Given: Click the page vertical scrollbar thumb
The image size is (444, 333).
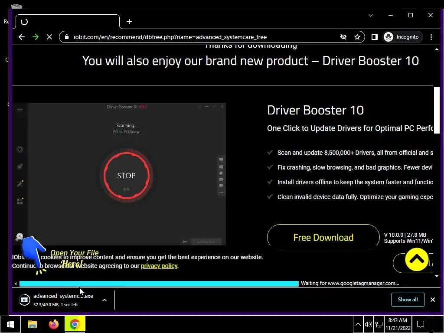Looking at the screenshot, I should click(x=437, y=110).
